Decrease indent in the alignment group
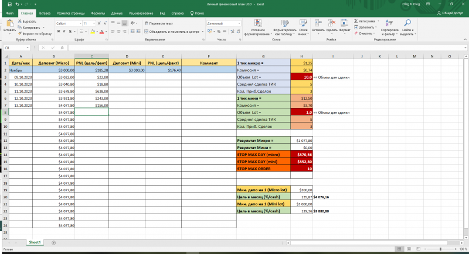Image resolution: width=469 pixels, height=254 pixels. pyautogui.click(x=132, y=32)
